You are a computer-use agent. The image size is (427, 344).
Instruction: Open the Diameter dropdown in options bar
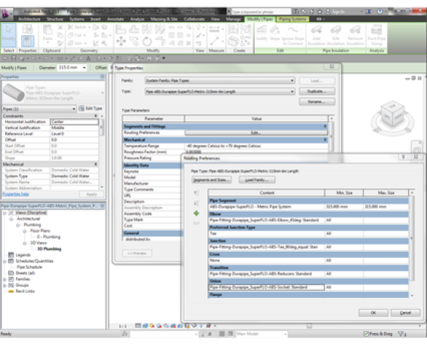(85, 67)
